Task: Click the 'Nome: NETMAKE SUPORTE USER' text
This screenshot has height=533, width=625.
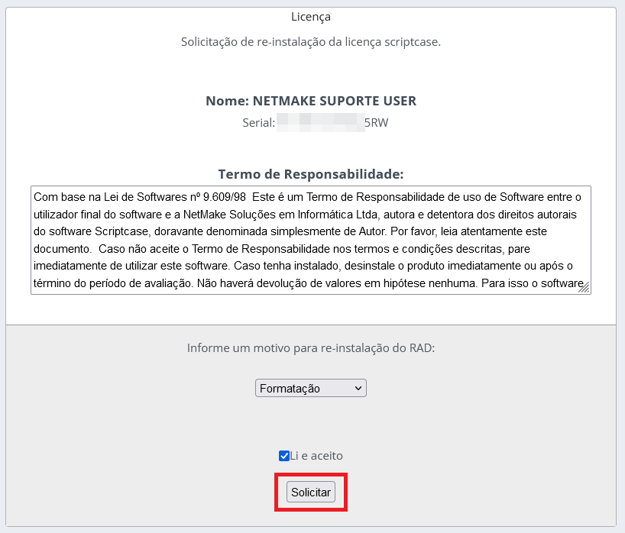Action: [x=311, y=101]
